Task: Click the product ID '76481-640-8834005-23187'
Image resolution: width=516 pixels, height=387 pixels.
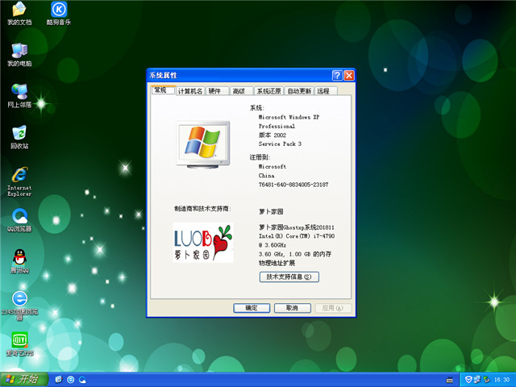Action: (x=293, y=185)
